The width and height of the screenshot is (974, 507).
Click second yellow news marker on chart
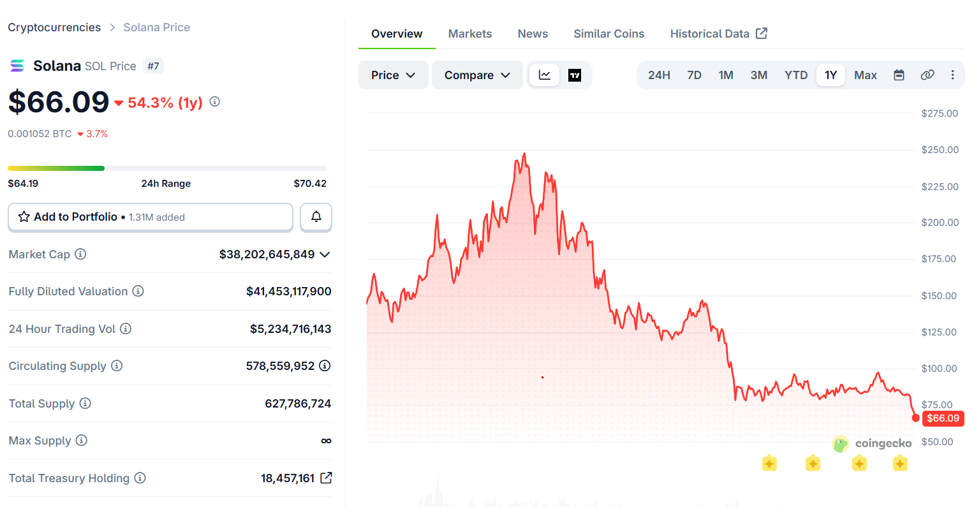pos(813,464)
